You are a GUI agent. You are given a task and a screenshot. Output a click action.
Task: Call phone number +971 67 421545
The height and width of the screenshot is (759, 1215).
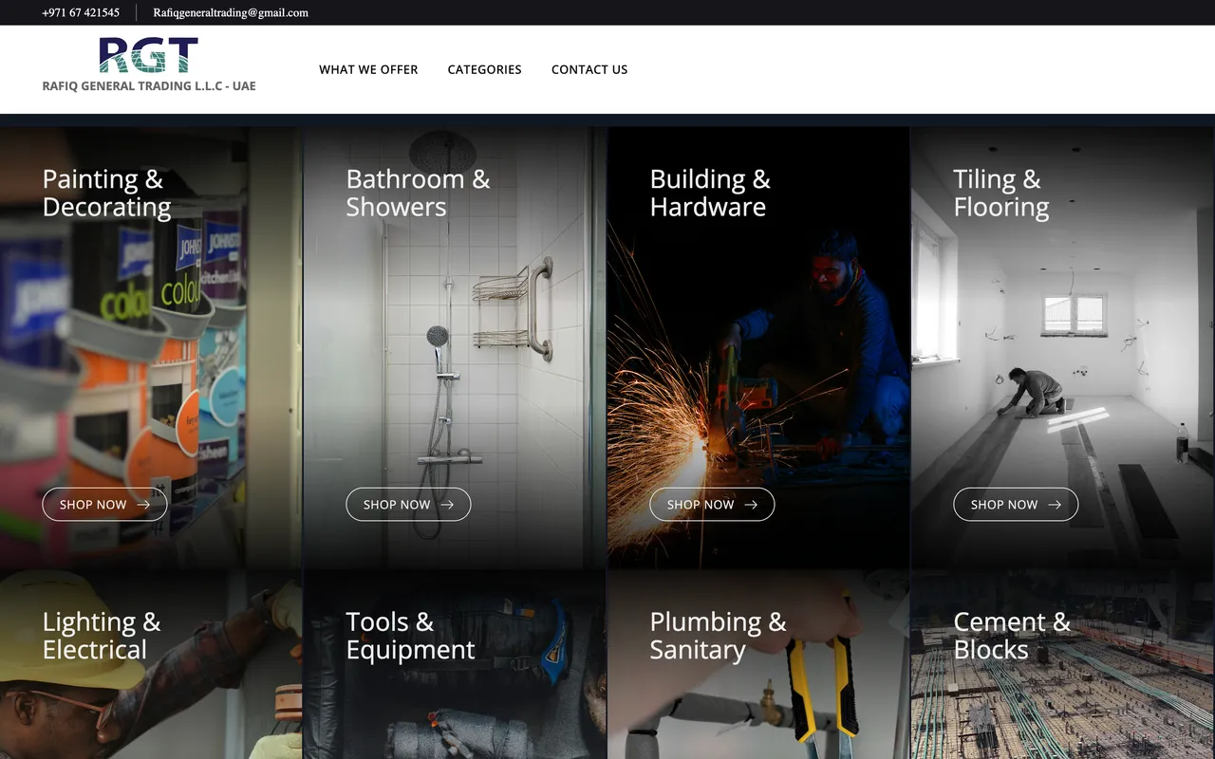click(x=81, y=12)
